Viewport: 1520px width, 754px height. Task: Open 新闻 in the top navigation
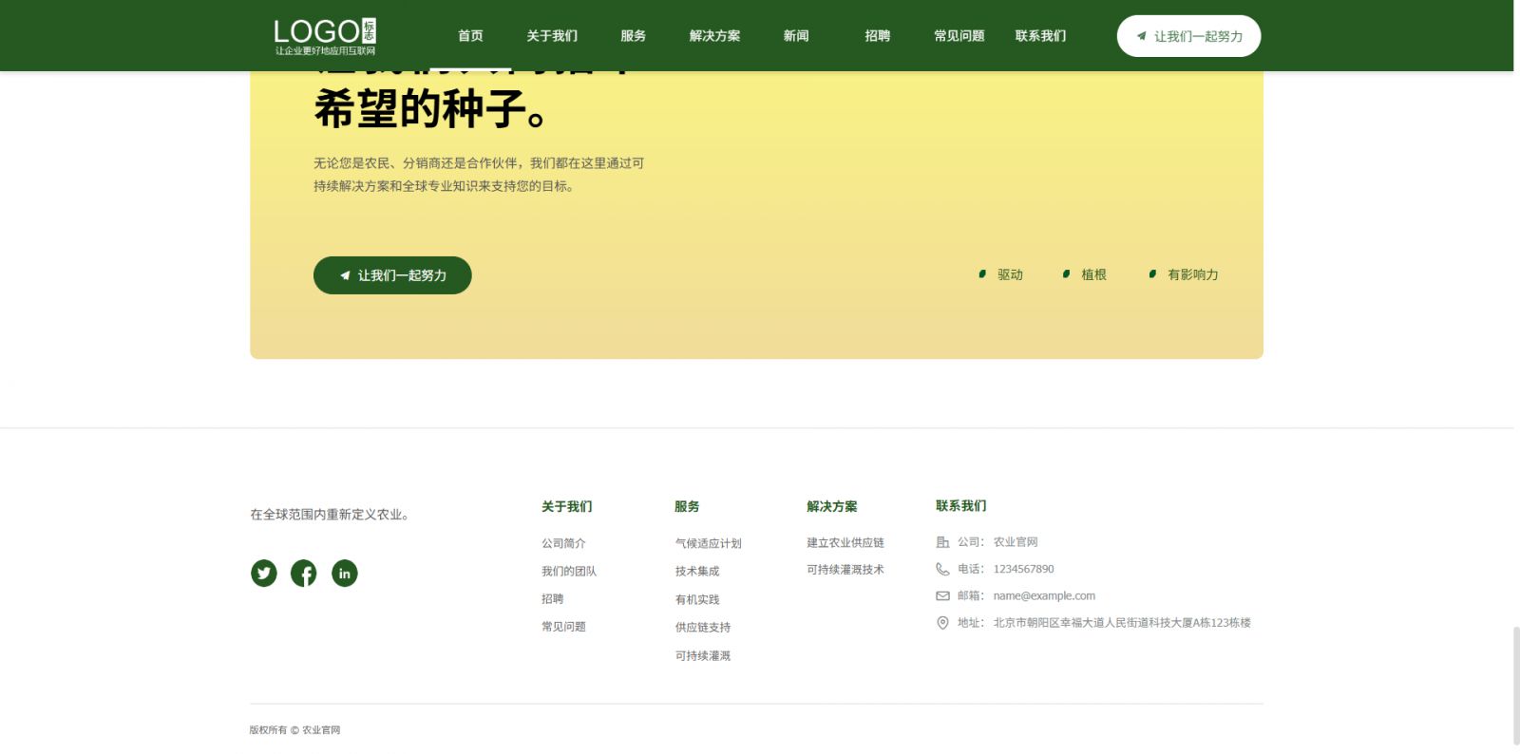[x=796, y=36]
